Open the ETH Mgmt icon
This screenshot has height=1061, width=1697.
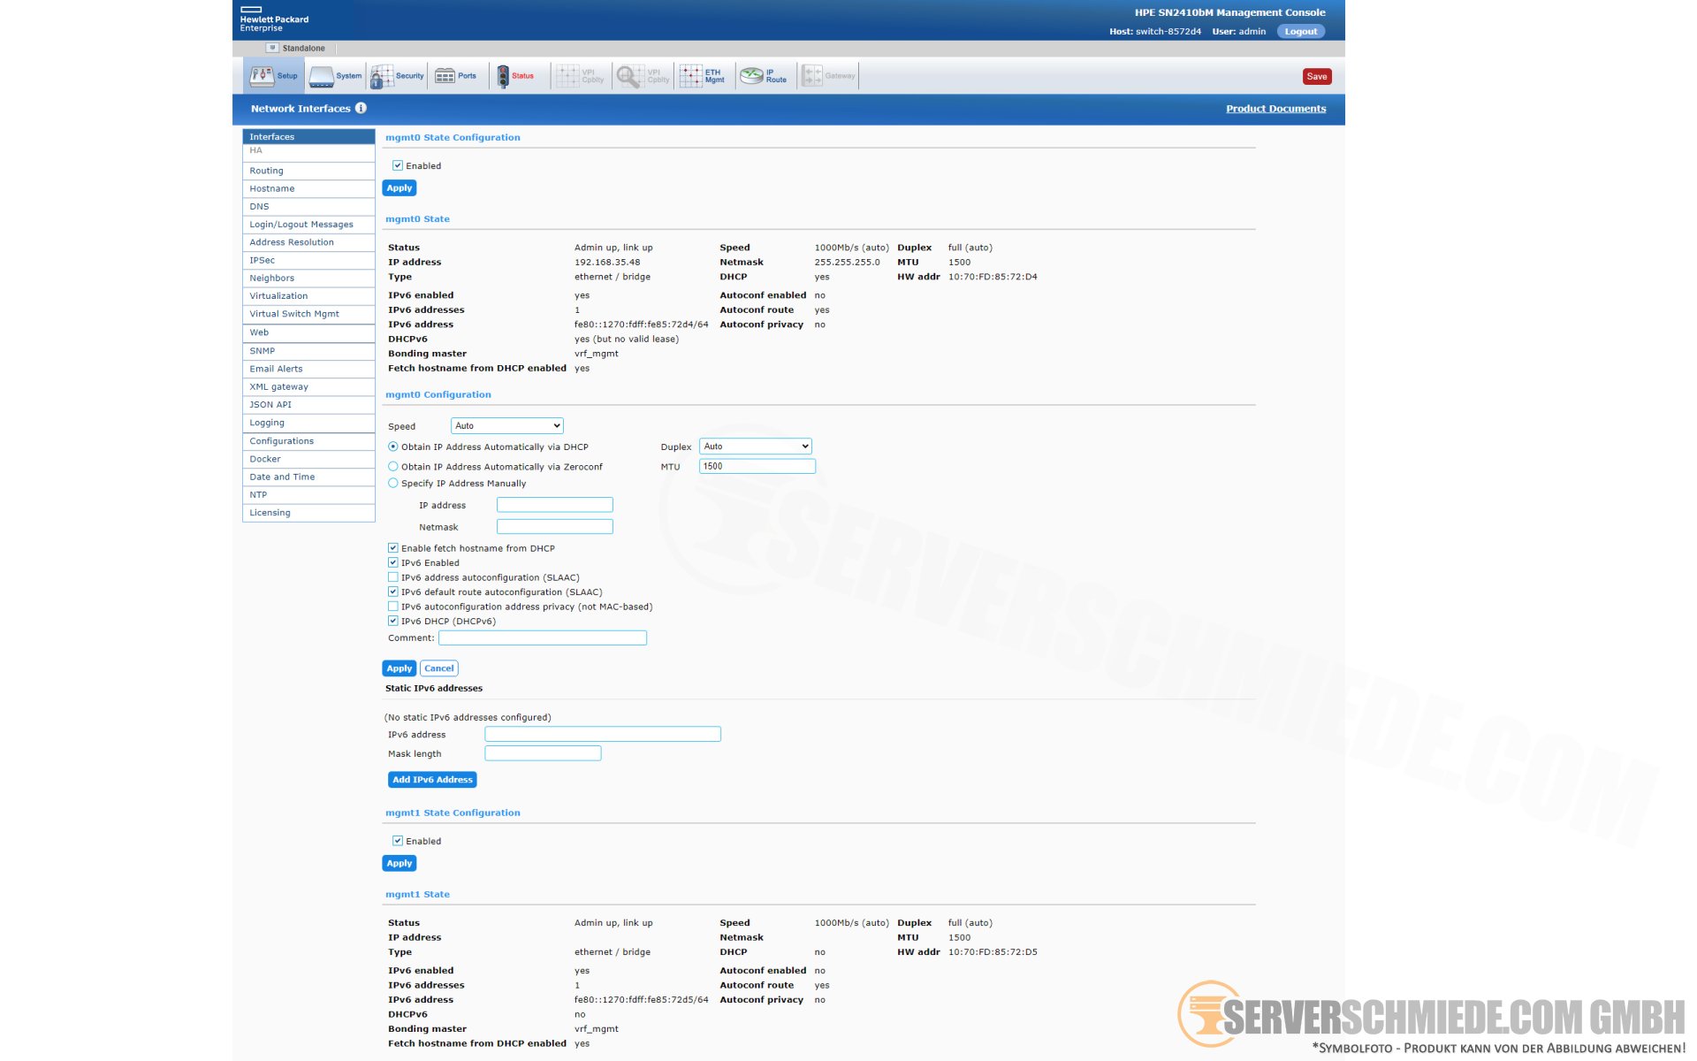pos(691,76)
